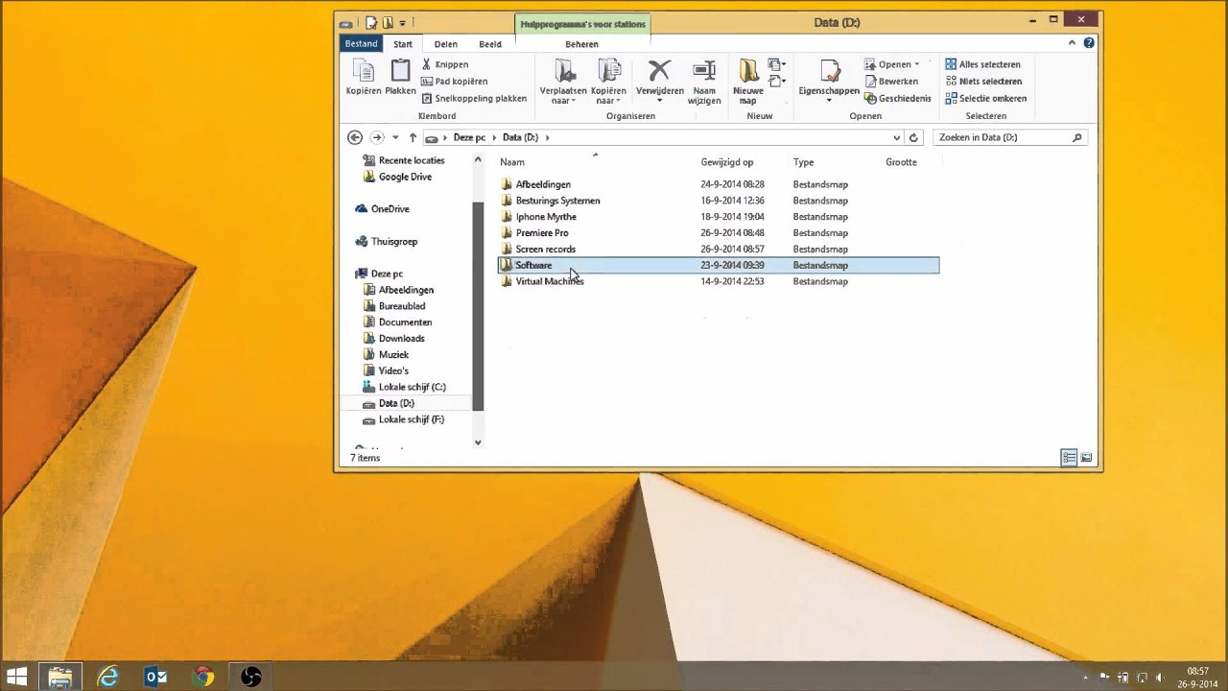This screenshot has height=691, width=1228.
Task: Click the Windows Start button
Action: 17,677
